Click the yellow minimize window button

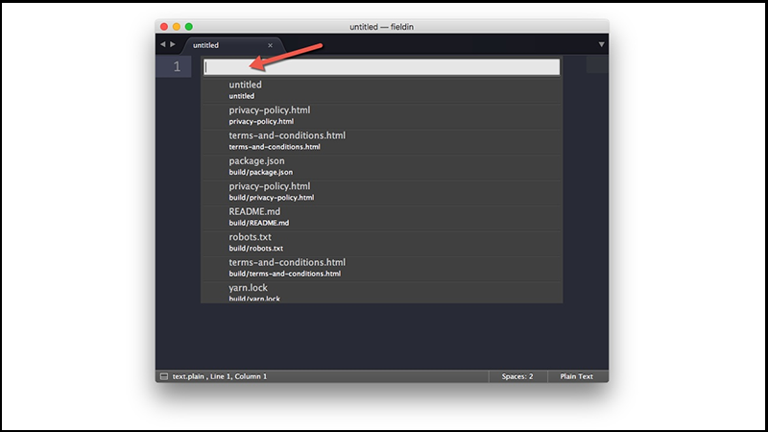click(177, 27)
